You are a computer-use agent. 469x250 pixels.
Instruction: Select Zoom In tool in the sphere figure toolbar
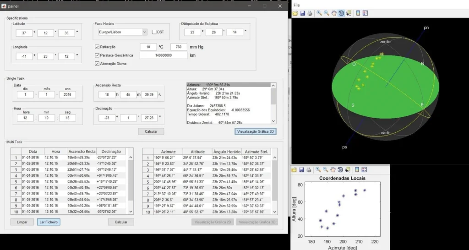click(x=319, y=13)
